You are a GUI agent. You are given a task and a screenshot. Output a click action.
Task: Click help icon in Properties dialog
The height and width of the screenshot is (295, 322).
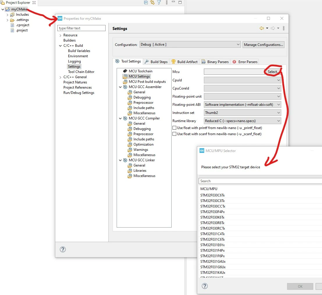[x=63, y=249]
